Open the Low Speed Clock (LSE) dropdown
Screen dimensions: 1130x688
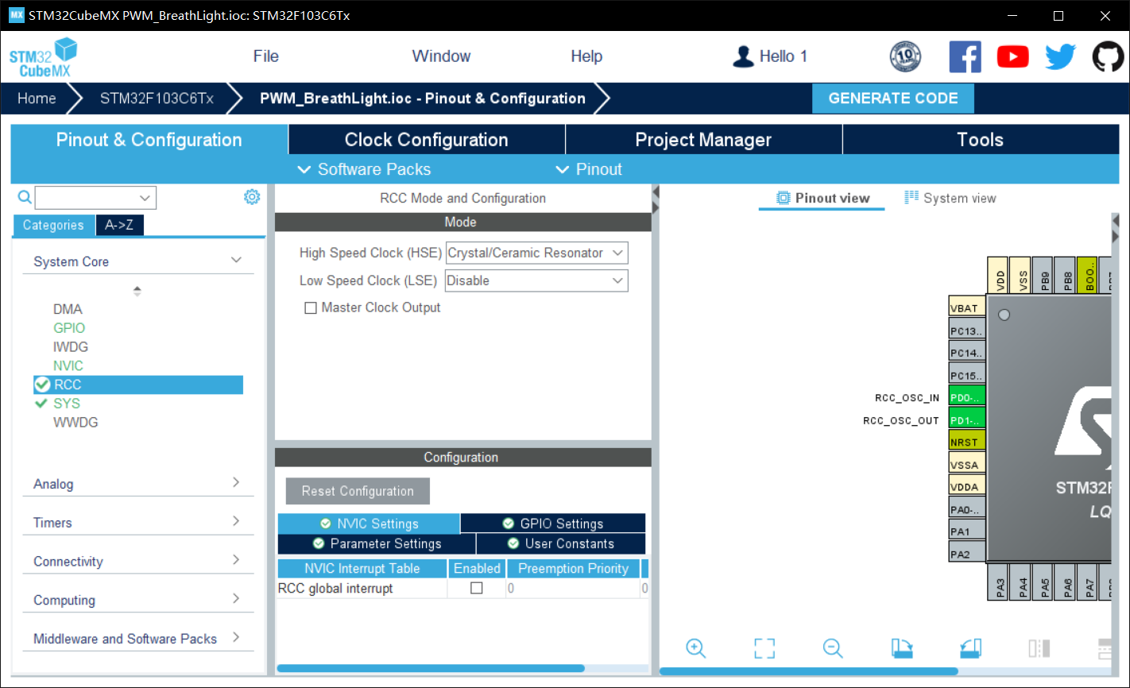[x=536, y=280]
